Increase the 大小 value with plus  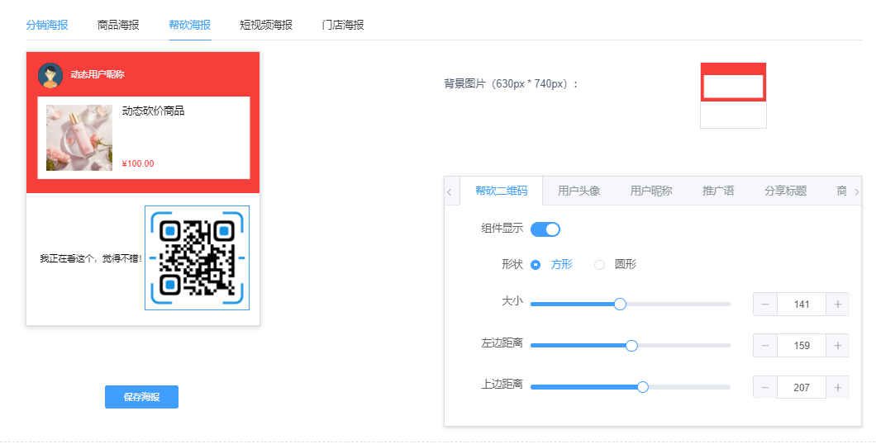(x=837, y=304)
